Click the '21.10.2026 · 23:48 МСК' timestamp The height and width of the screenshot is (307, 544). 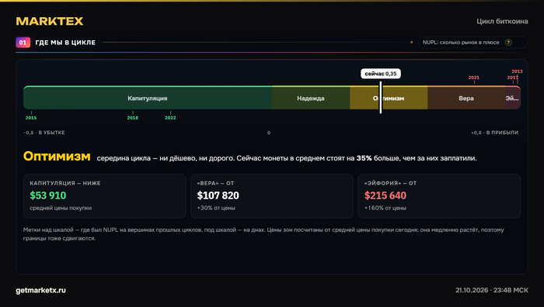[x=492, y=290]
